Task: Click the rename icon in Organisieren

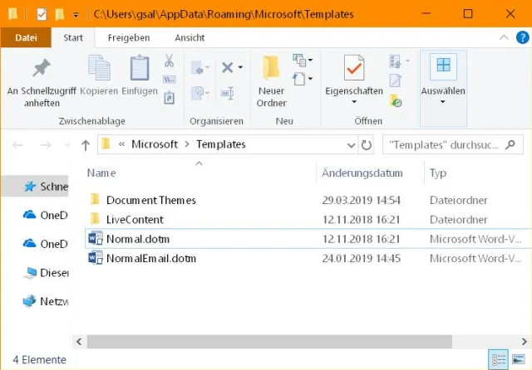Action: 227,93
